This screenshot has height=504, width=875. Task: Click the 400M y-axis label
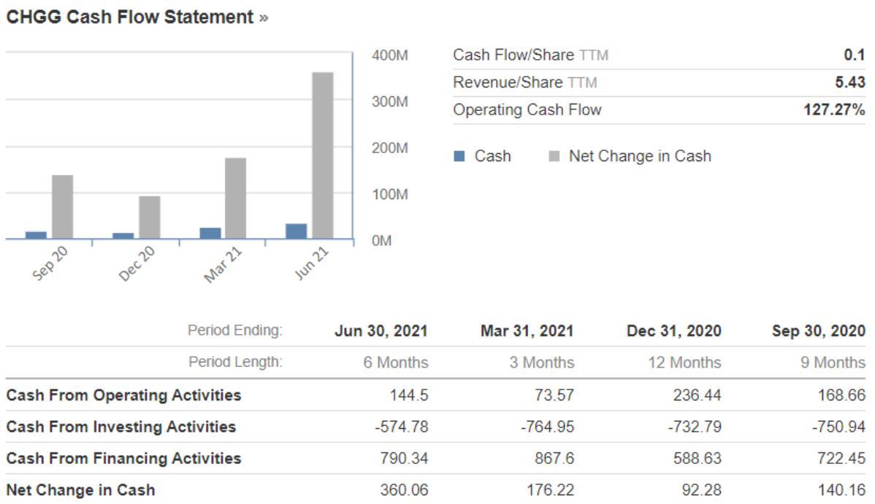pyautogui.click(x=389, y=55)
